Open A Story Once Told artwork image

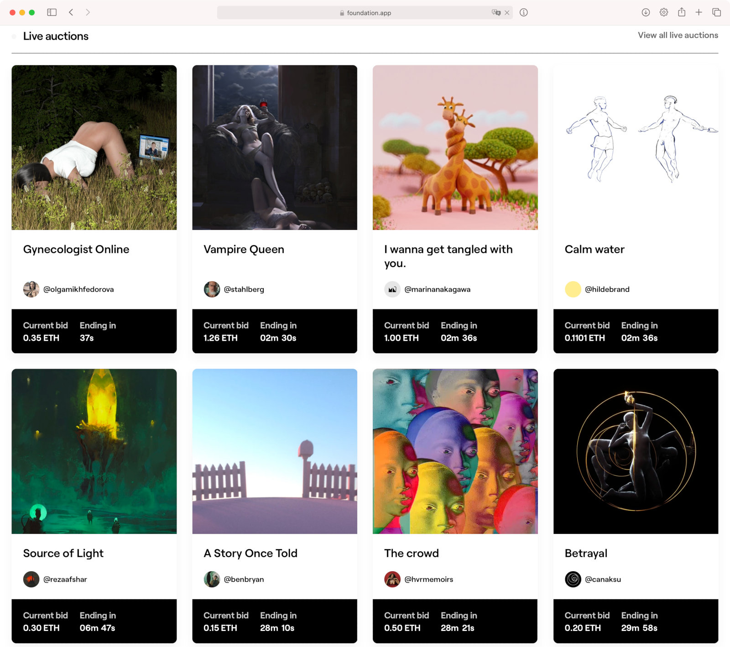click(x=275, y=451)
